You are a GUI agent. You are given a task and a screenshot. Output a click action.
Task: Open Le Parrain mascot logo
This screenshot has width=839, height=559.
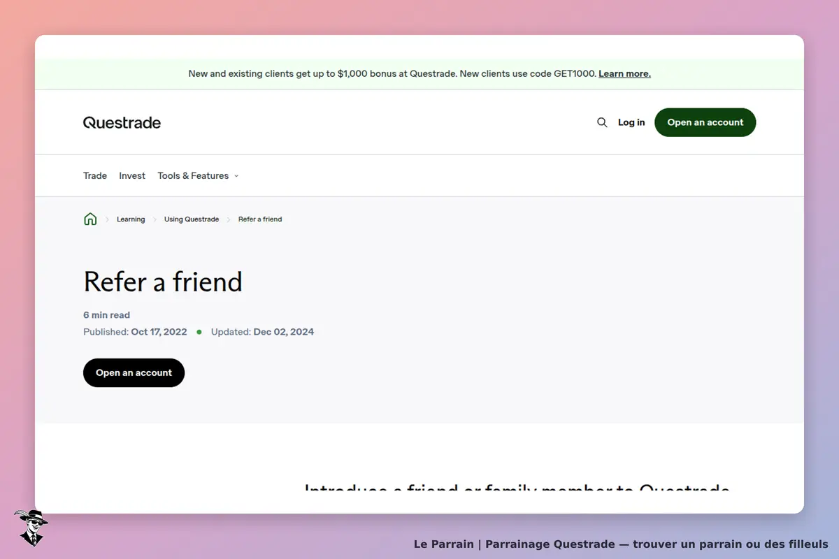(x=31, y=528)
